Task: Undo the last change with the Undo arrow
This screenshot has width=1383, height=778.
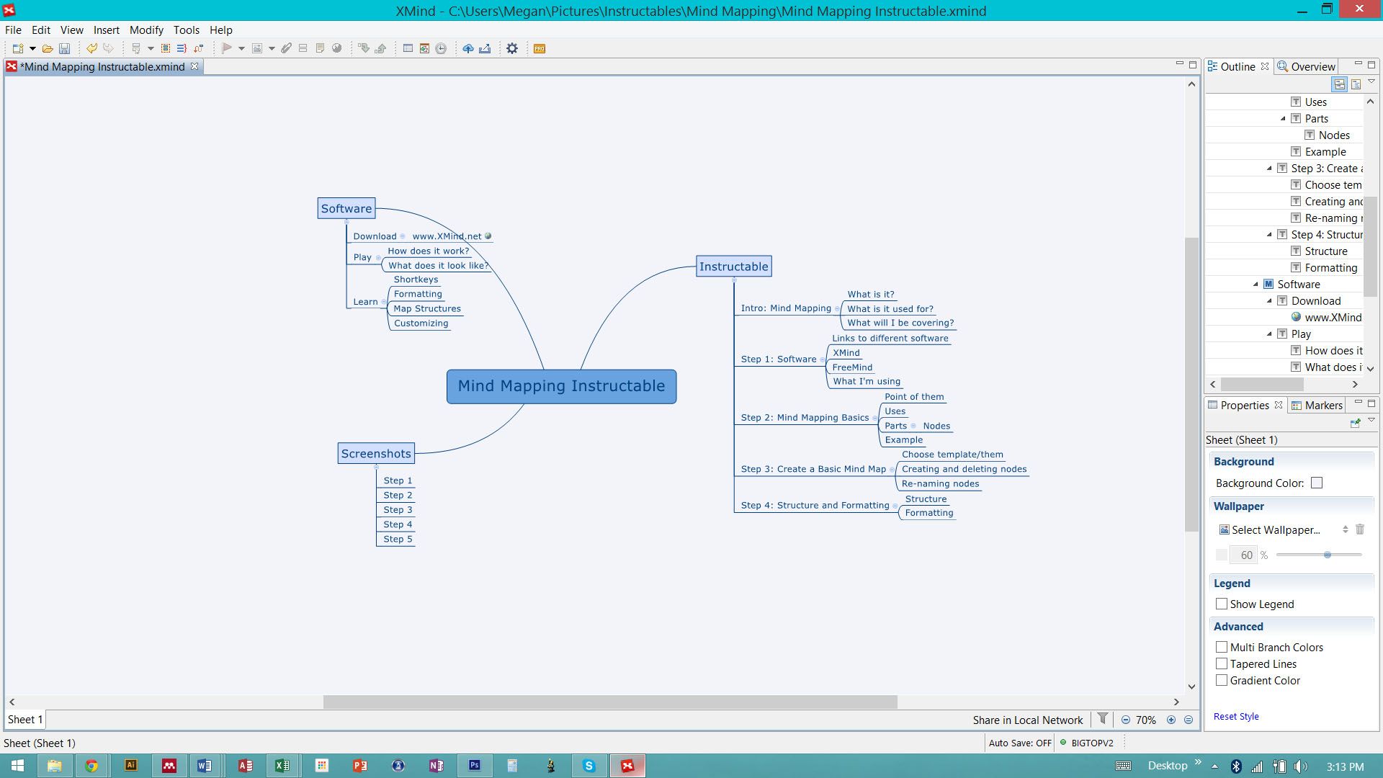Action: point(91,48)
